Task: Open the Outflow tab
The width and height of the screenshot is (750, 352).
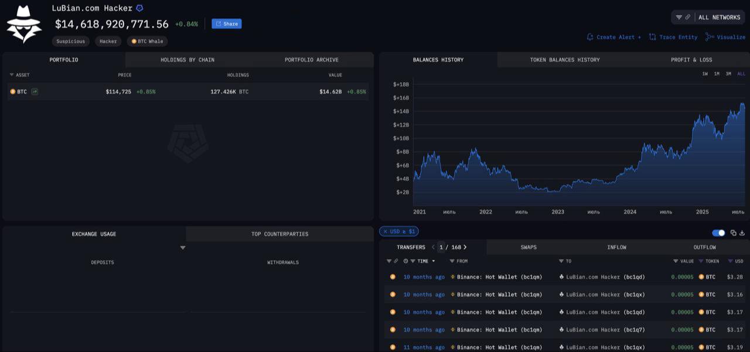Action: pyautogui.click(x=705, y=247)
